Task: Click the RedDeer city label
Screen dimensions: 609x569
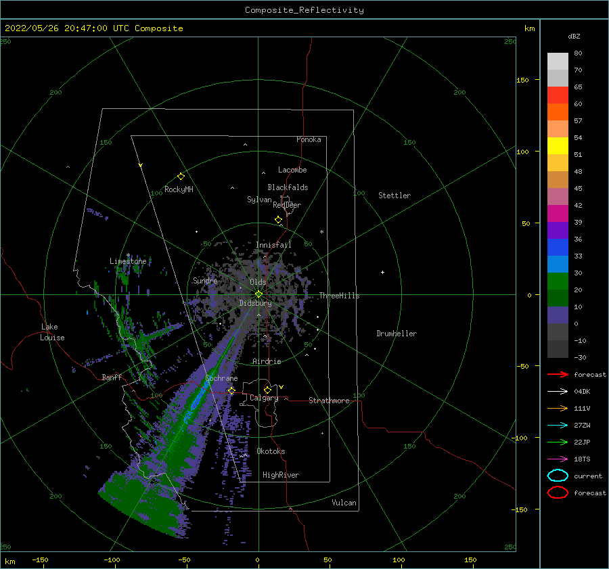Action: coord(287,205)
